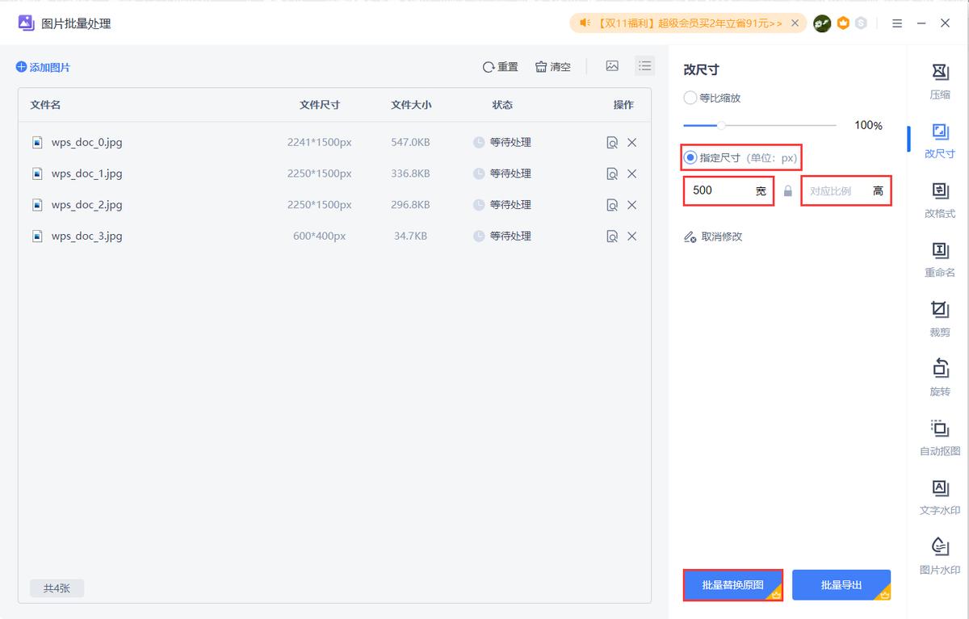
Task: Open the 自动抠图 auto-cutout tool
Action: [x=939, y=436]
